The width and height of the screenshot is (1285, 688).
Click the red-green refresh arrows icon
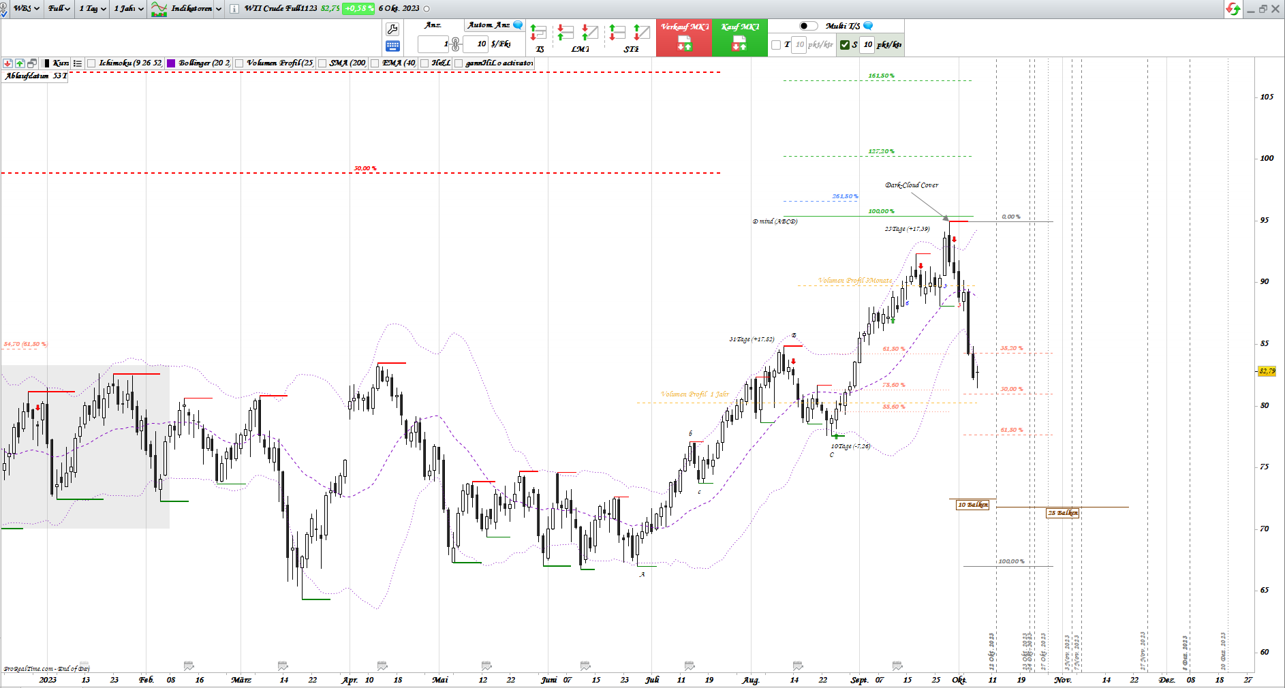pos(1233,9)
